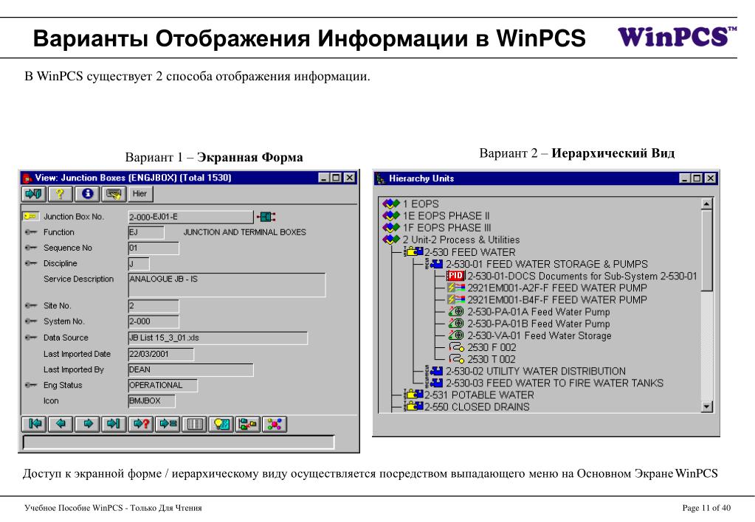
Task: Click the System No. field 2-000
Action: click(153, 321)
